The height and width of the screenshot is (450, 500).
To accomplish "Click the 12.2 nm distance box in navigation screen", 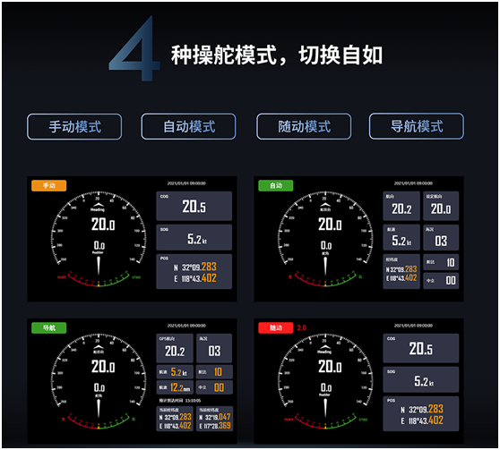I will coord(175,387).
